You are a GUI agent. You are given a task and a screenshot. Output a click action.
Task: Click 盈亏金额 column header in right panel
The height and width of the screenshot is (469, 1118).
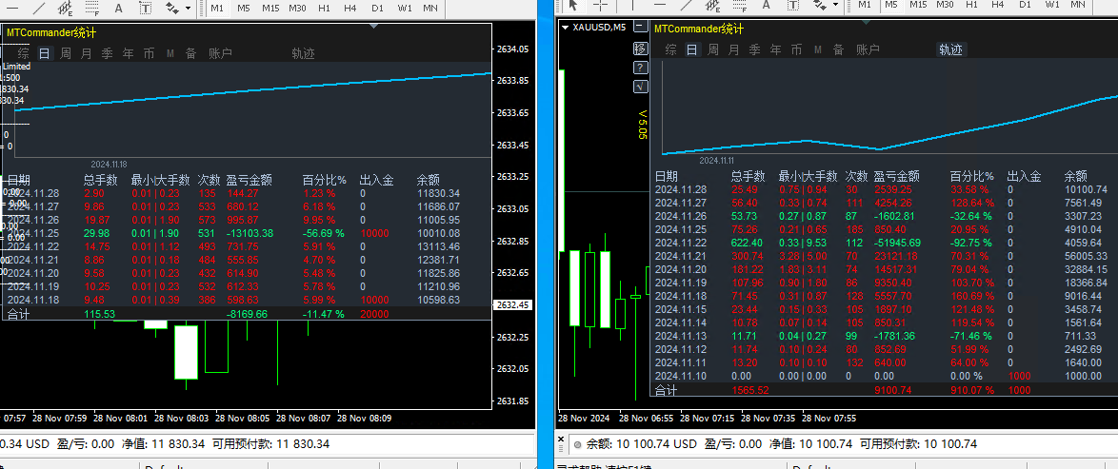[896, 176]
